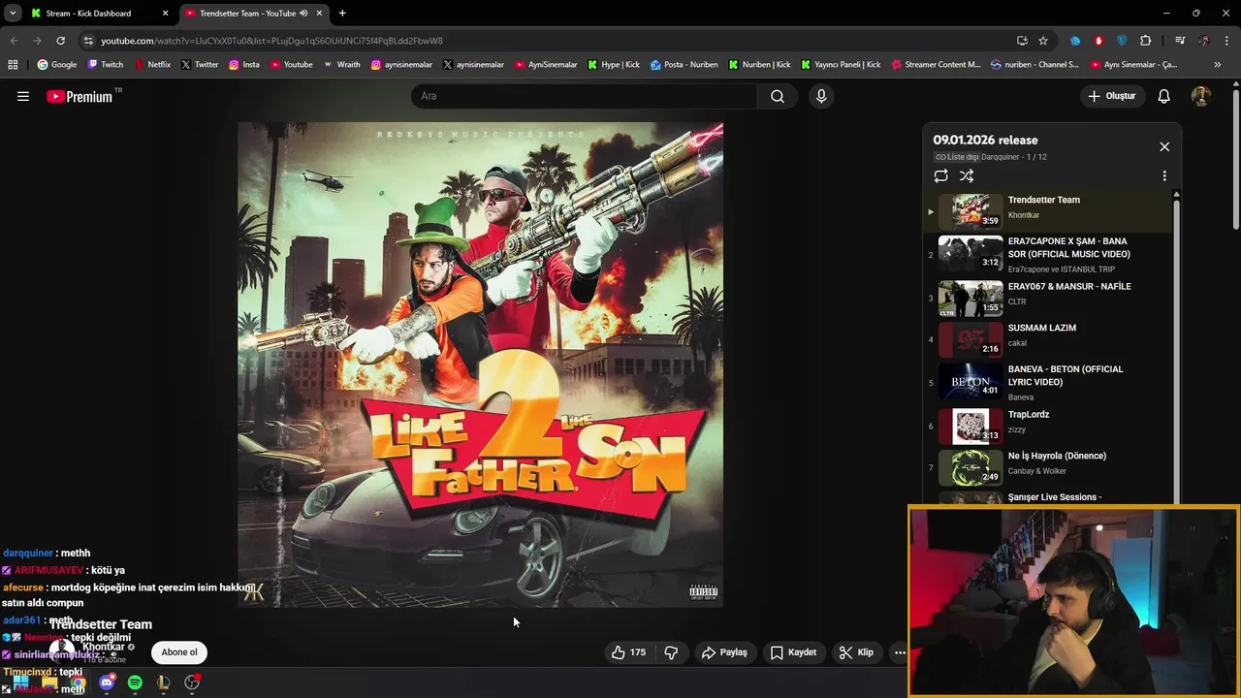Click the red browser extension icon
Image resolution: width=1241 pixels, height=698 pixels.
pos(1098,41)
